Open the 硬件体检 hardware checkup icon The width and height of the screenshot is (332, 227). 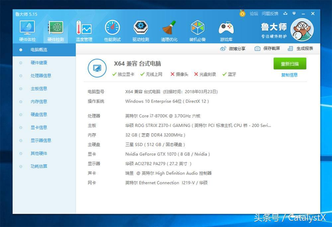point(27,28)
